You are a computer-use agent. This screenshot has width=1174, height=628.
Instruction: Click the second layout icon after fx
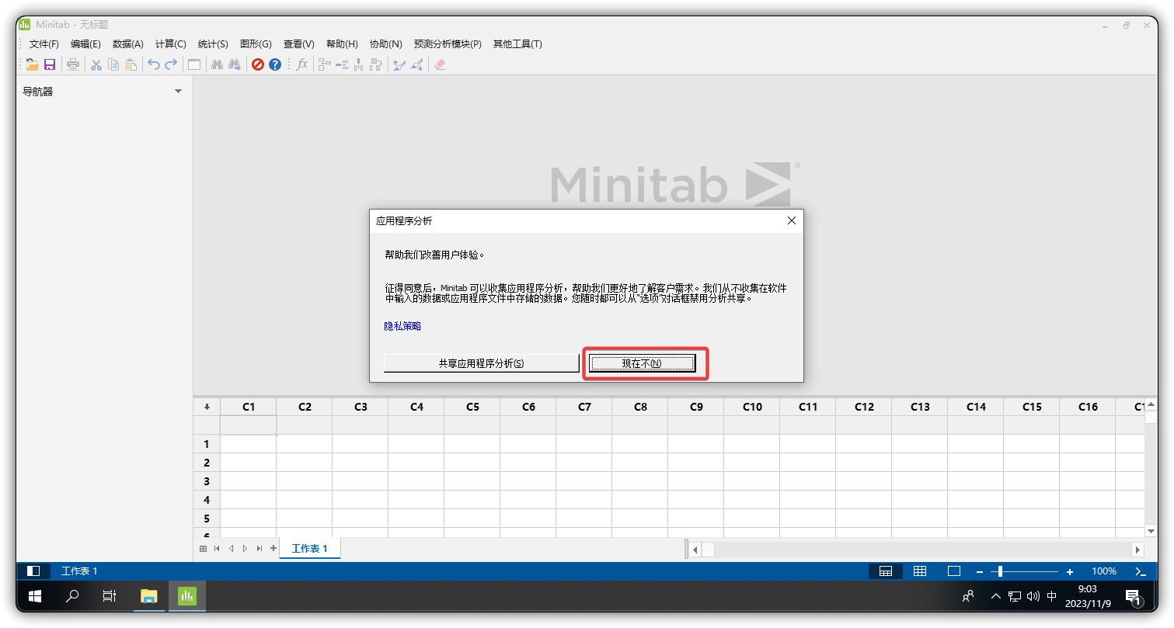coord(342,64)
